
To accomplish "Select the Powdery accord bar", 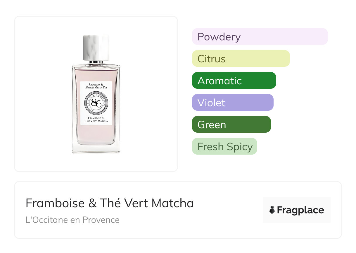I will [x=260, y=37].
